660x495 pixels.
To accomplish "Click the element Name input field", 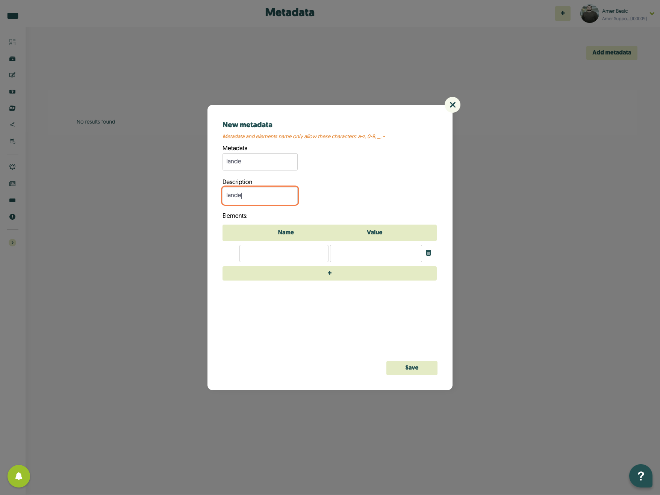I will click(284, 254).
